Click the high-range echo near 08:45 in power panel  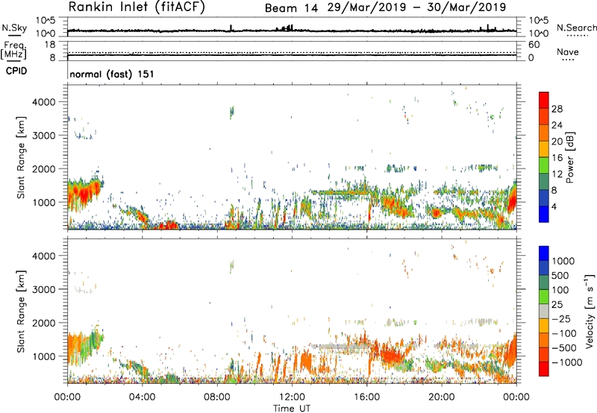point(231,112)
